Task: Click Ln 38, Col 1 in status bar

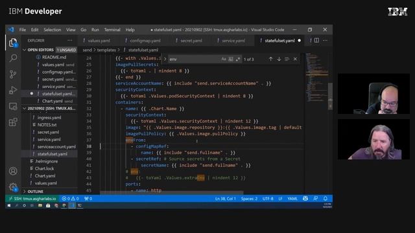Action: point(225,199)
